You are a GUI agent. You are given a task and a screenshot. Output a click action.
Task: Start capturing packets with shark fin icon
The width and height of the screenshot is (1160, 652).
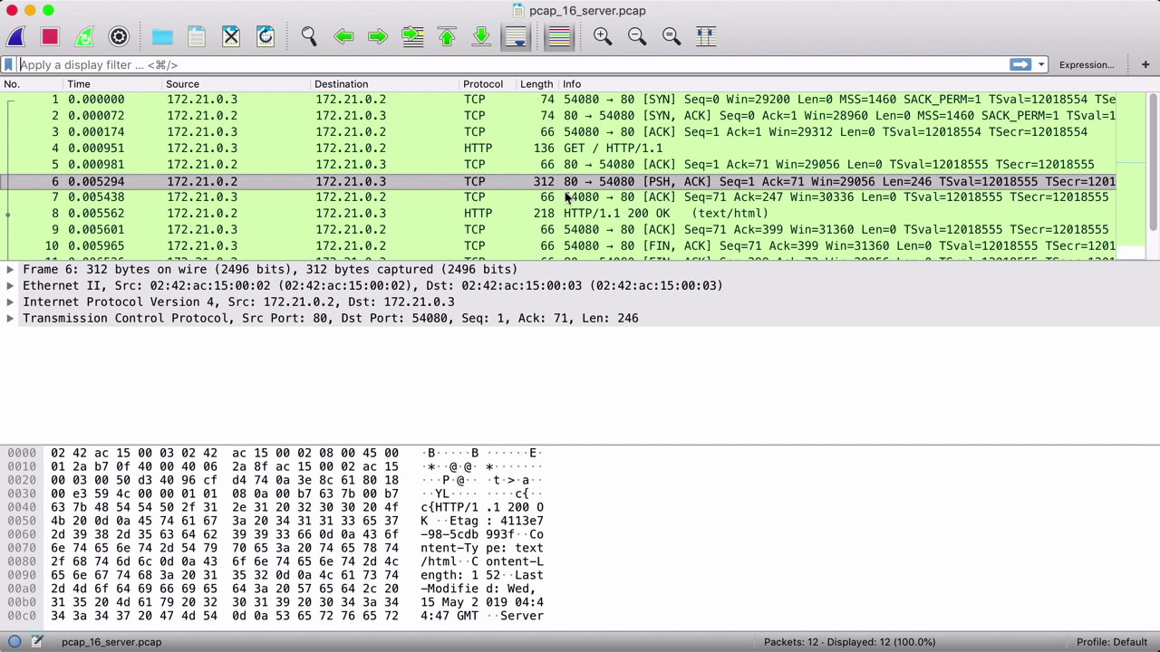pos(15,36)
